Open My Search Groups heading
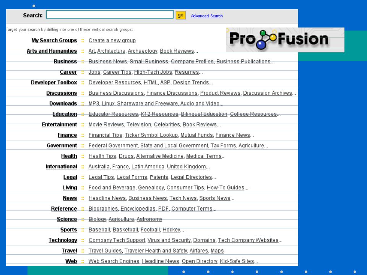Screen dimensions: 367x275 (x=54, y=40)
